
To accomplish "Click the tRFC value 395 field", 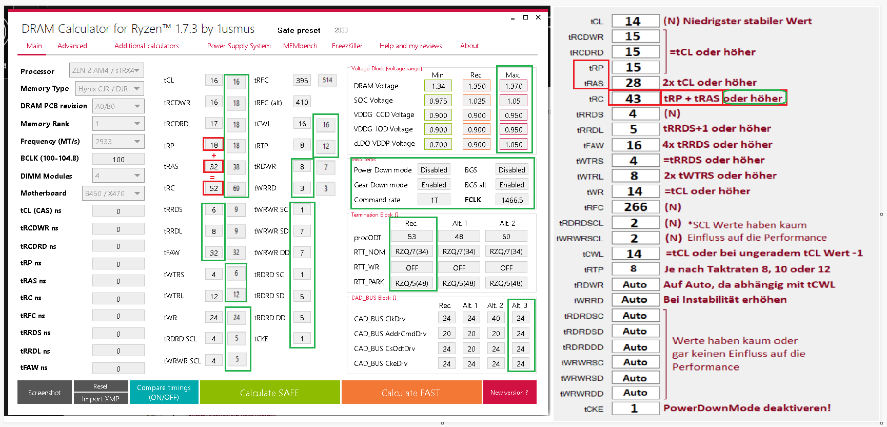I will pyautogui.click(x=302, y=80).
